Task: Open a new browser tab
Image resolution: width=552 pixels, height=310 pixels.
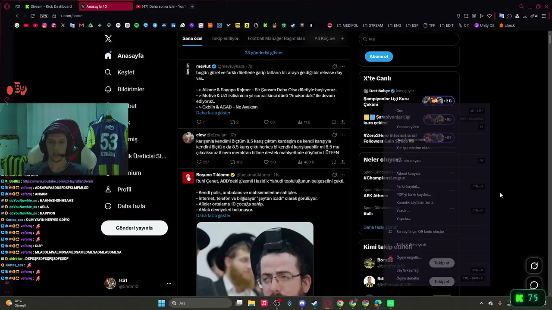Action: pos(192,6)
